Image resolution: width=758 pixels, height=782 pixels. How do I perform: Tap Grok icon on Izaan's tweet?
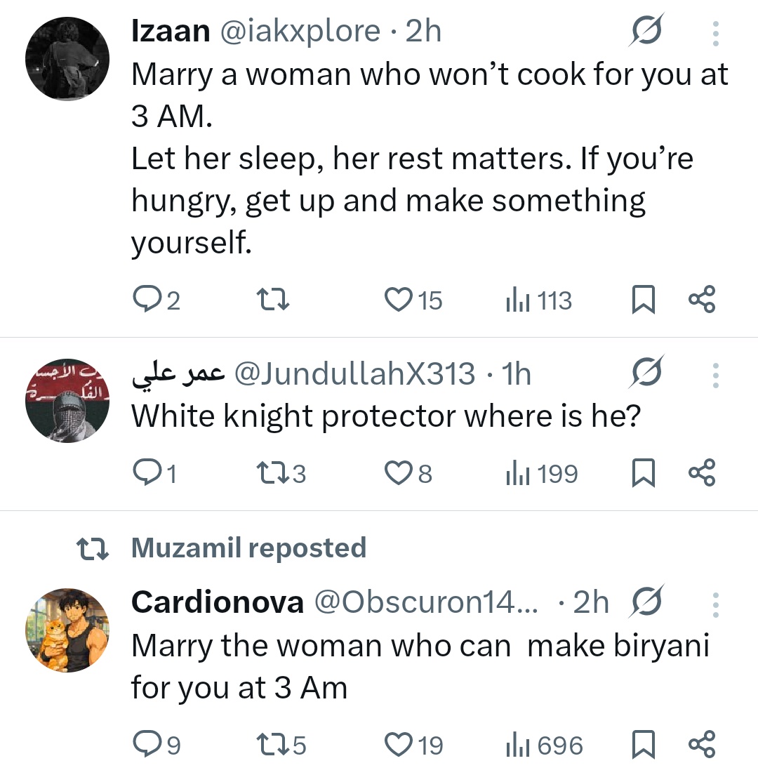pos(646,33)
